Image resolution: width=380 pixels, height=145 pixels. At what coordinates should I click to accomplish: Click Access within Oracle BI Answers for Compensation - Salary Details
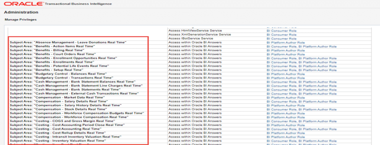(x=195, y=101)
